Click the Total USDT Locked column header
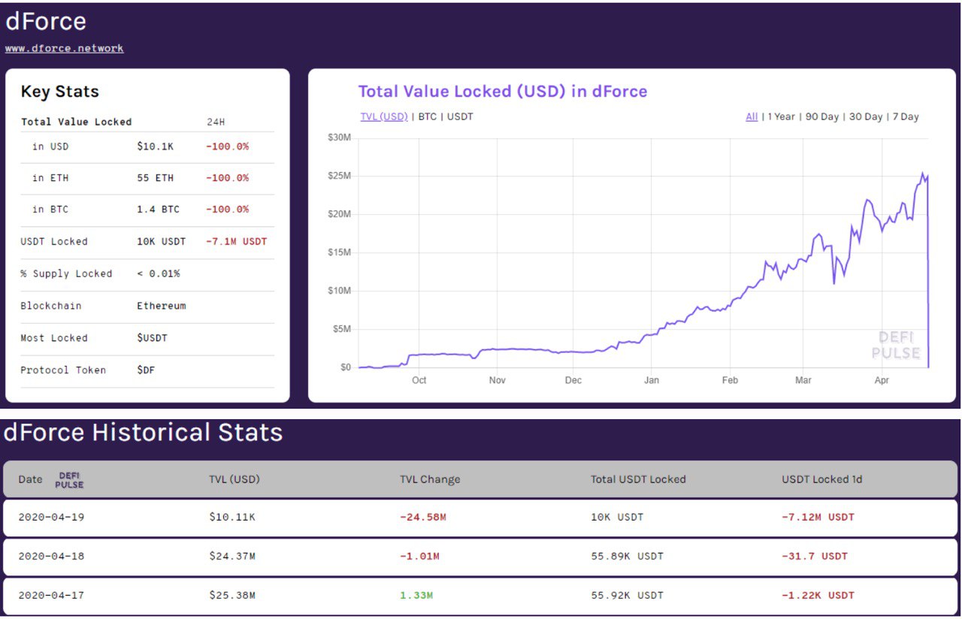 [x=638, y=479]
